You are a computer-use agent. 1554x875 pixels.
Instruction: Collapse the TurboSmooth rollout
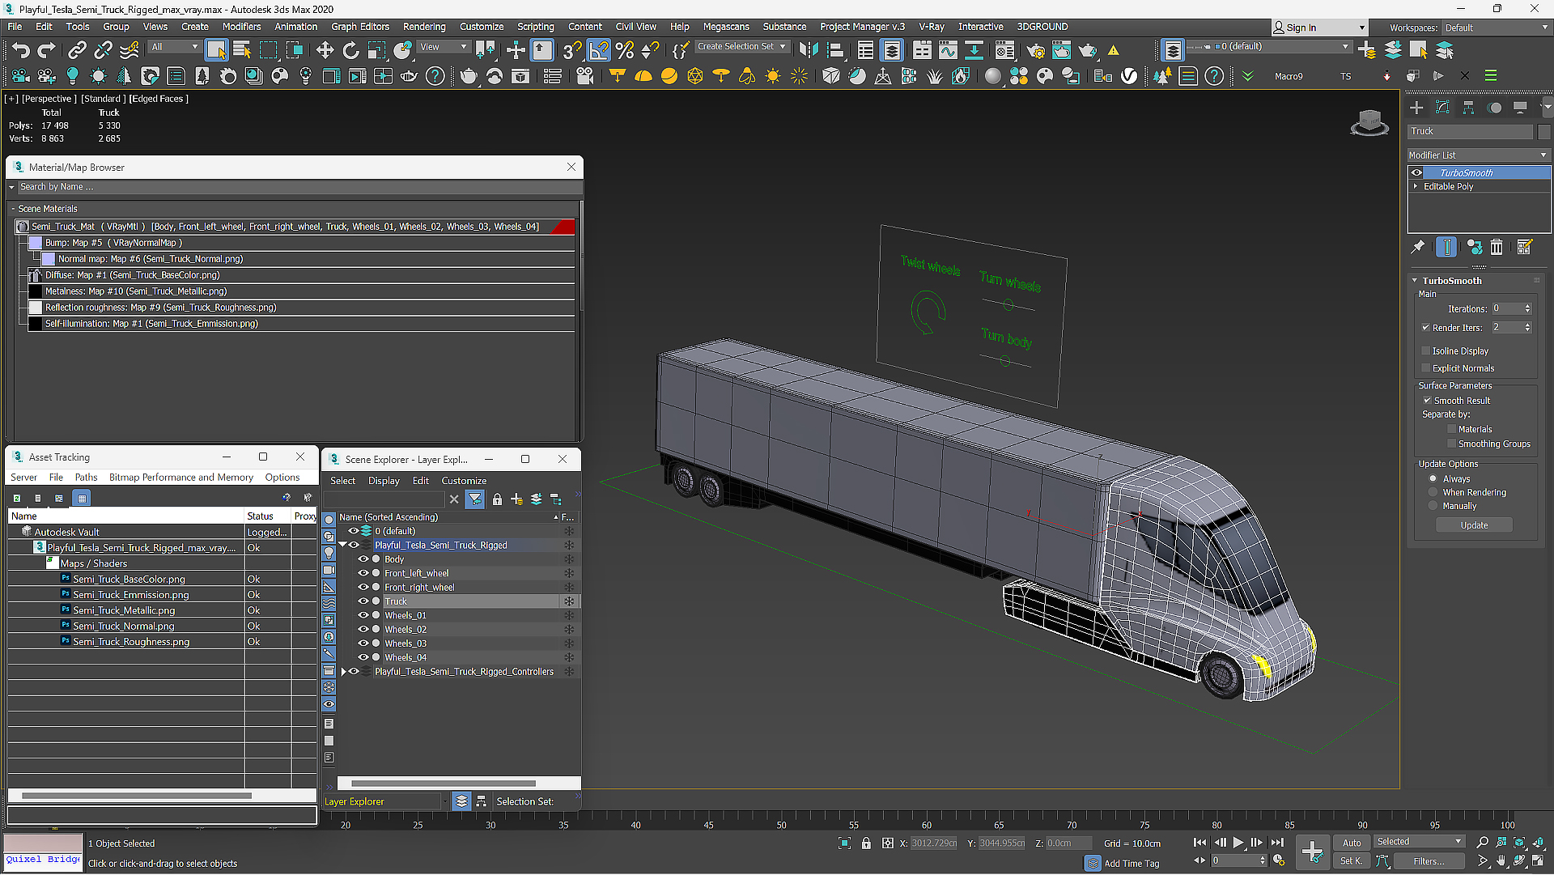[x=1416, y=281]
